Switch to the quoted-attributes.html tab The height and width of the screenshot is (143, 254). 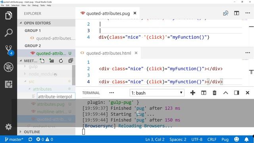pyautogui.click(x=108, y=53)
